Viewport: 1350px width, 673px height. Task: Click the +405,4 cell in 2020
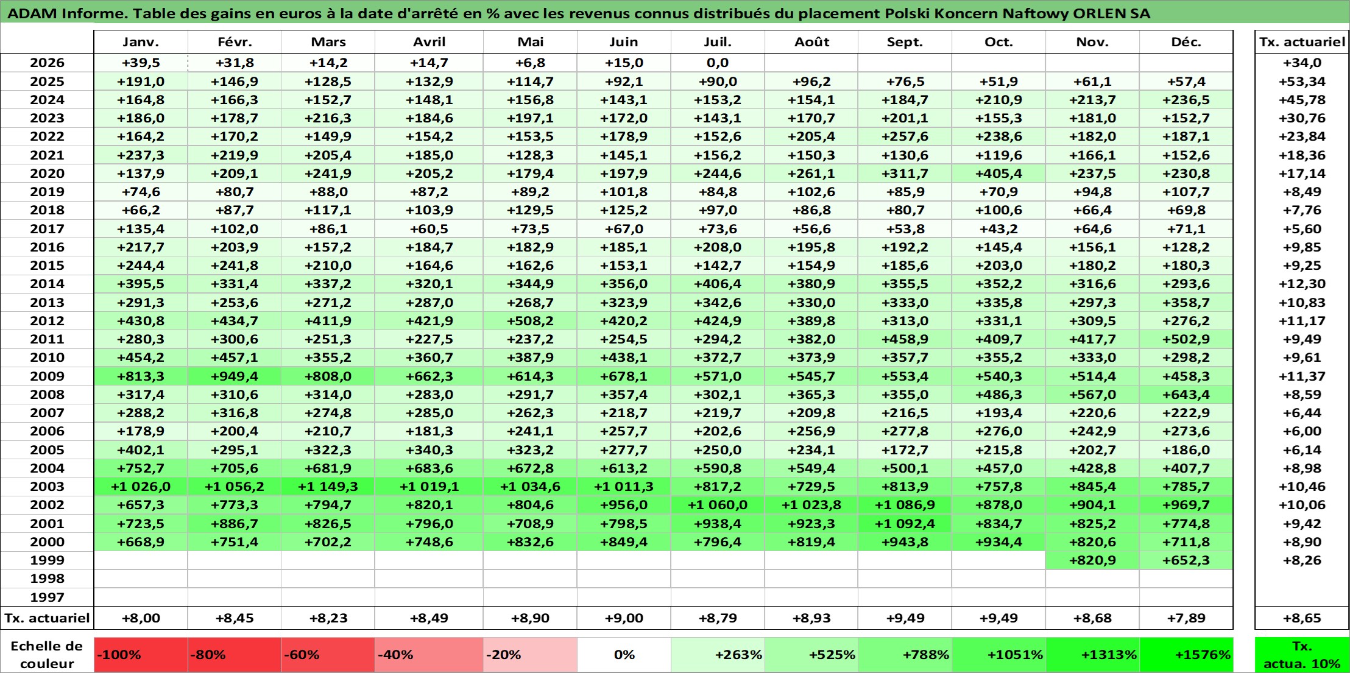pyautogui.click(x=998, y=174)
